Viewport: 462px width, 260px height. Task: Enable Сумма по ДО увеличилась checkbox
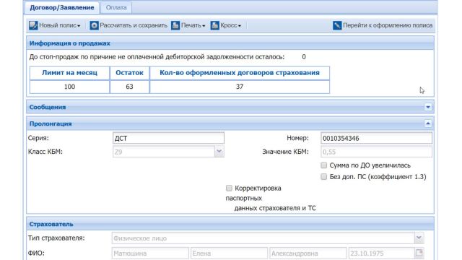pos(324,165)
